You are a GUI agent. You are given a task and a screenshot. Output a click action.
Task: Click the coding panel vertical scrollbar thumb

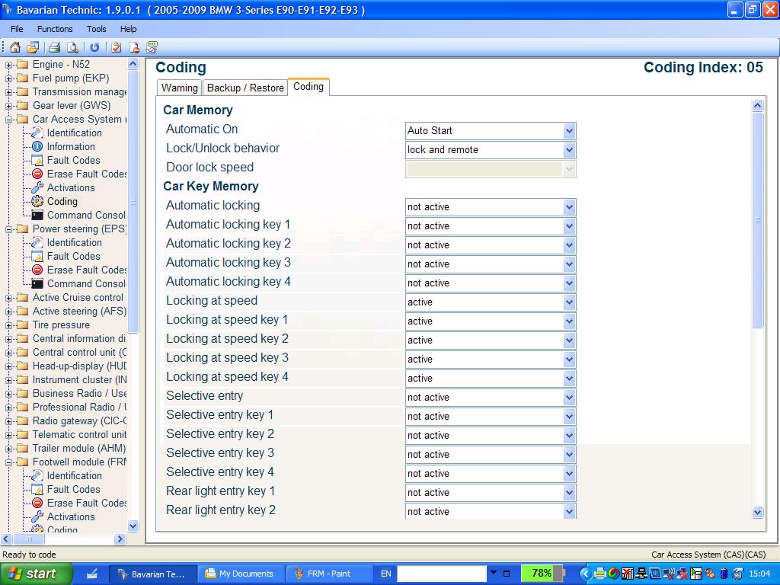tap(757, 220)
